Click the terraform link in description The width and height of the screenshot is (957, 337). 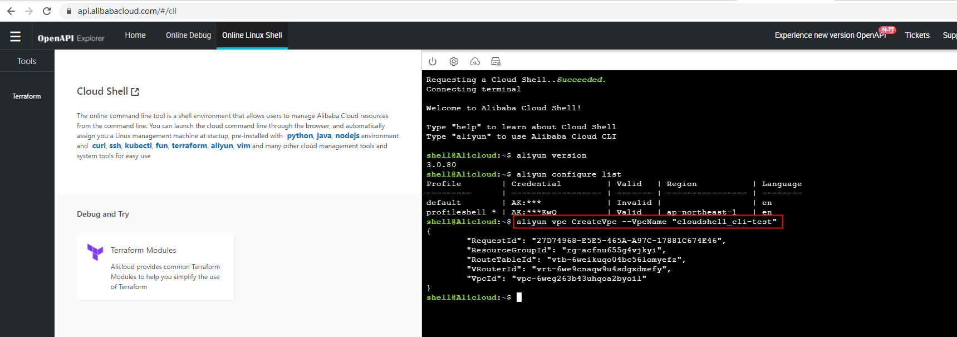click(x=189, y=146)
